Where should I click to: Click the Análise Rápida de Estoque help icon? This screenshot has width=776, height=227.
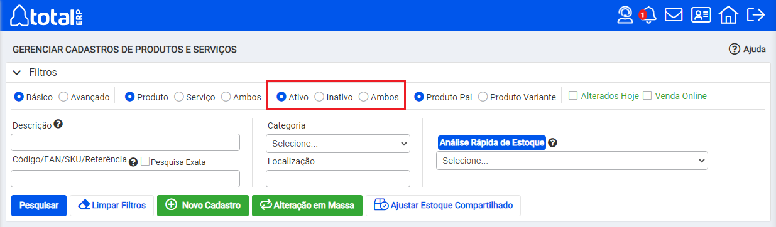552,142
